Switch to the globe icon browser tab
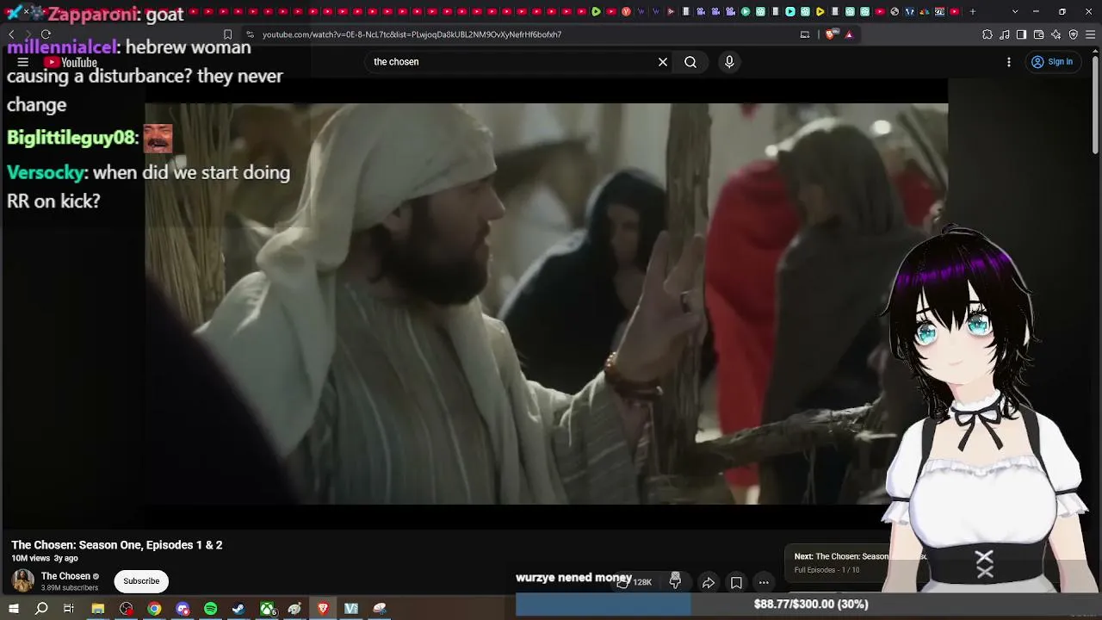This screenshot has height=620, width=1102. pos(895,12)
